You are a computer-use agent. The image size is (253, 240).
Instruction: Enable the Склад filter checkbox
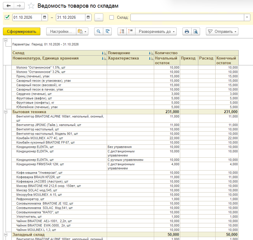(111, 18)
